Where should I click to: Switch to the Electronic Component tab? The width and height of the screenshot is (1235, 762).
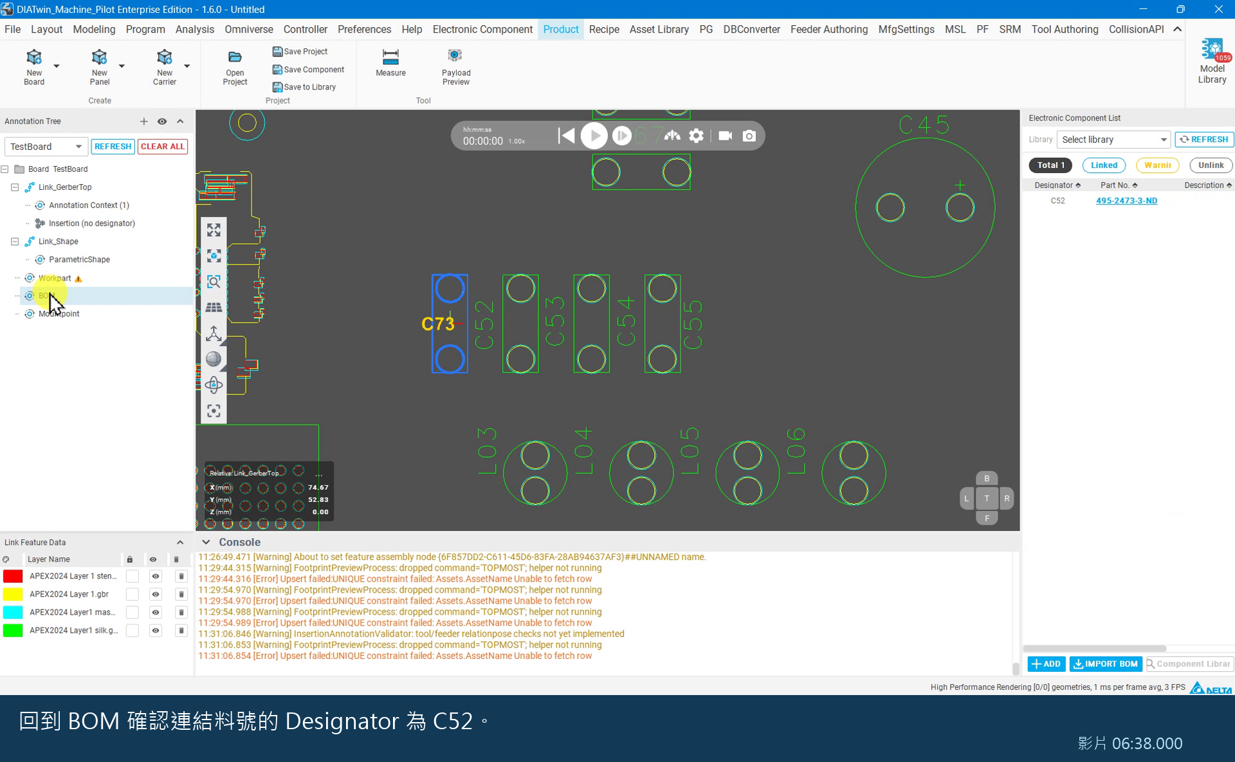(x=482, y=30)
